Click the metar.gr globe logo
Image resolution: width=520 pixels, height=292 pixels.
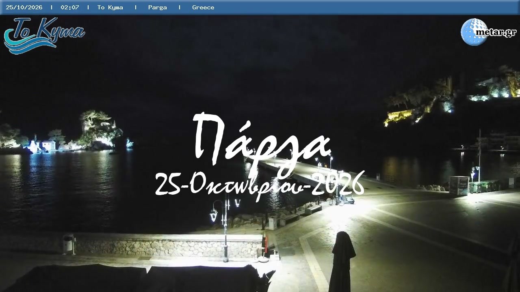tap(488, 32)
